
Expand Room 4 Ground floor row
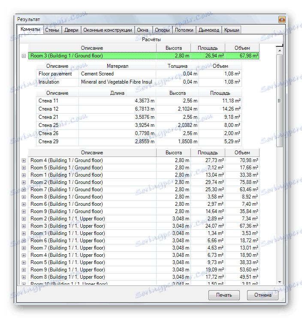[24, 160]
